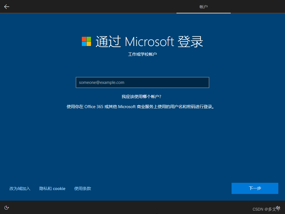Continue with the 下一步 button
This screenshot has height=214, width=285.
[x=255, y=188]
